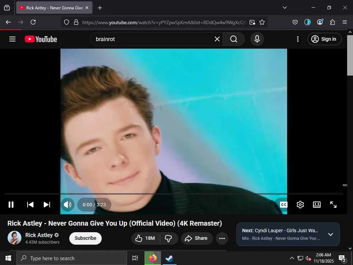Open the dark mode extension icon
The image size is (353, 265).
coord(307,22)
